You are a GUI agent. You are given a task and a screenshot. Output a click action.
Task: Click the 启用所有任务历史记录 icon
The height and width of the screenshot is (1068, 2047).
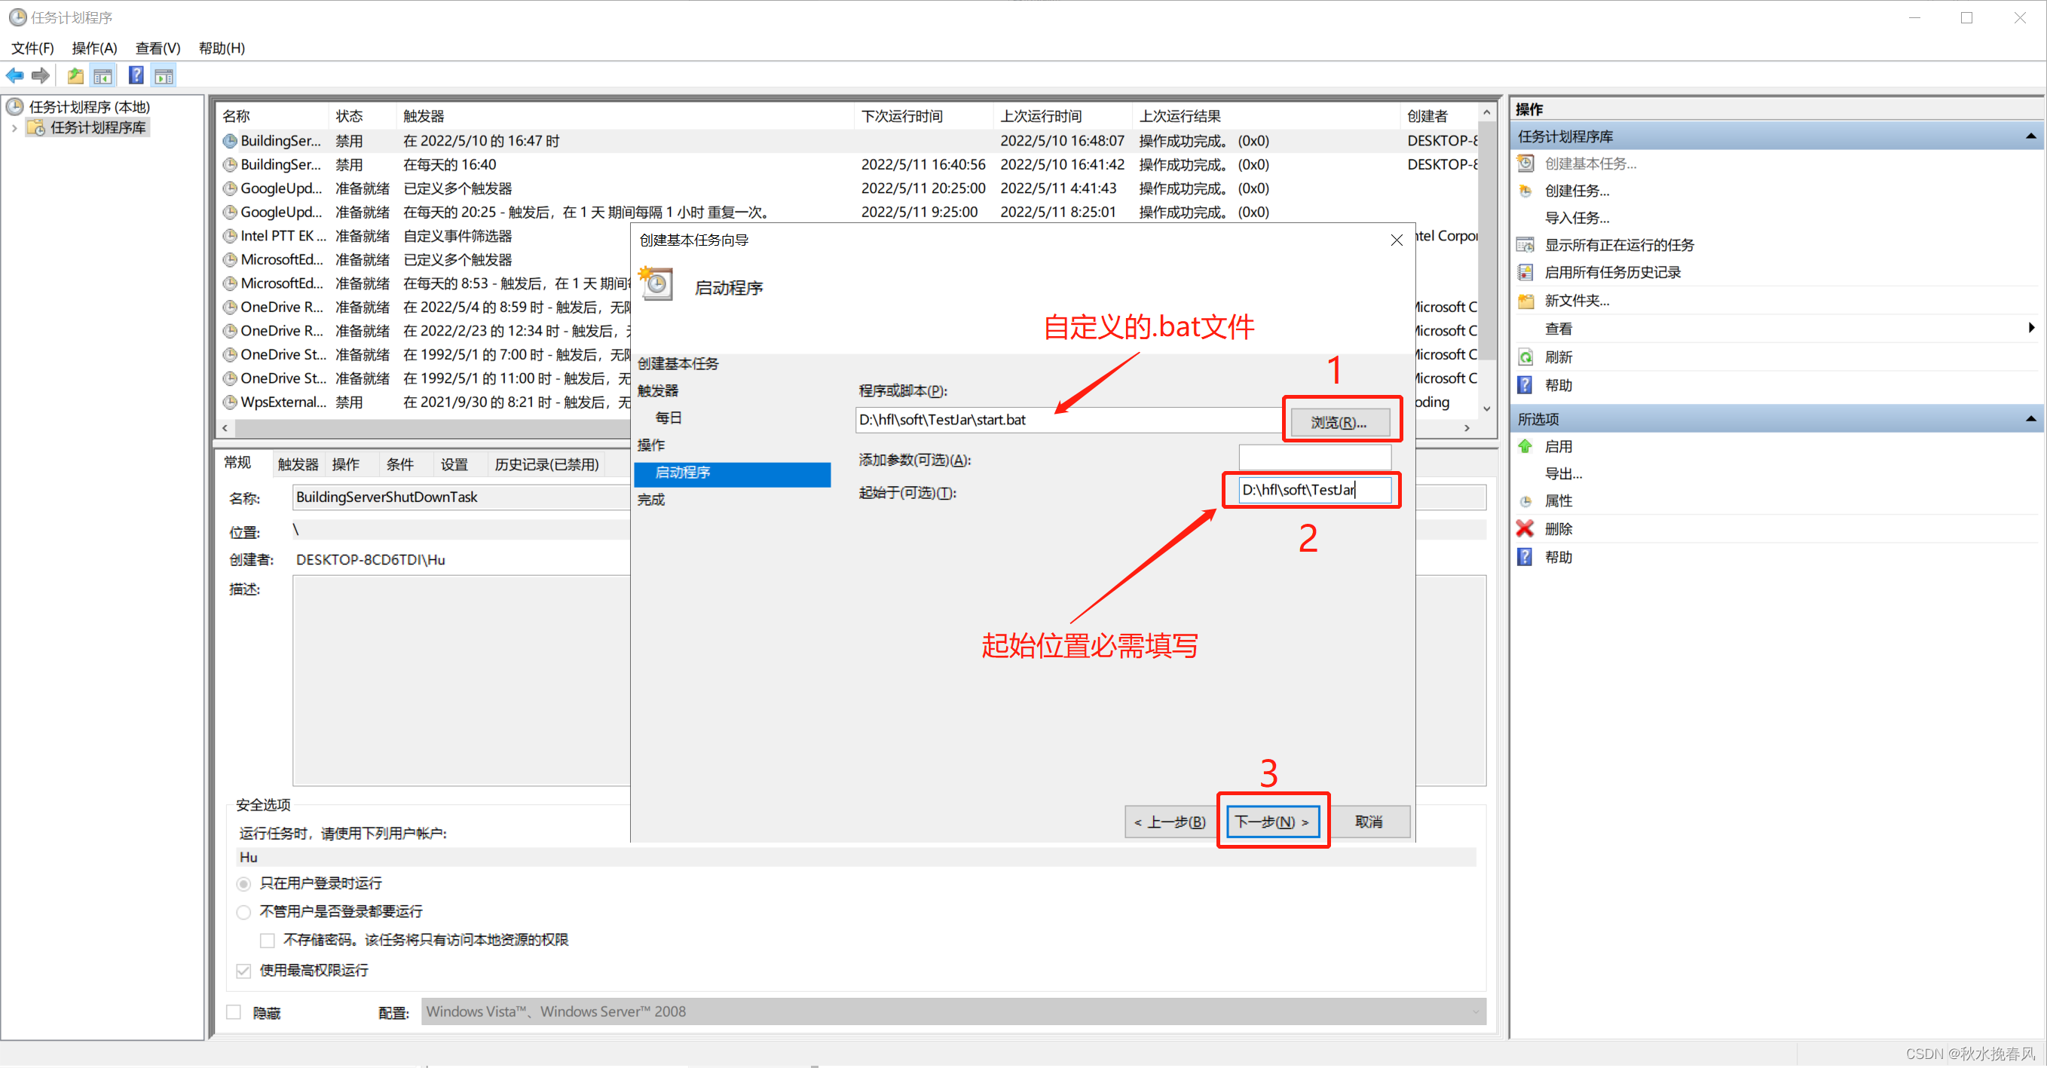click(1525, 273)
